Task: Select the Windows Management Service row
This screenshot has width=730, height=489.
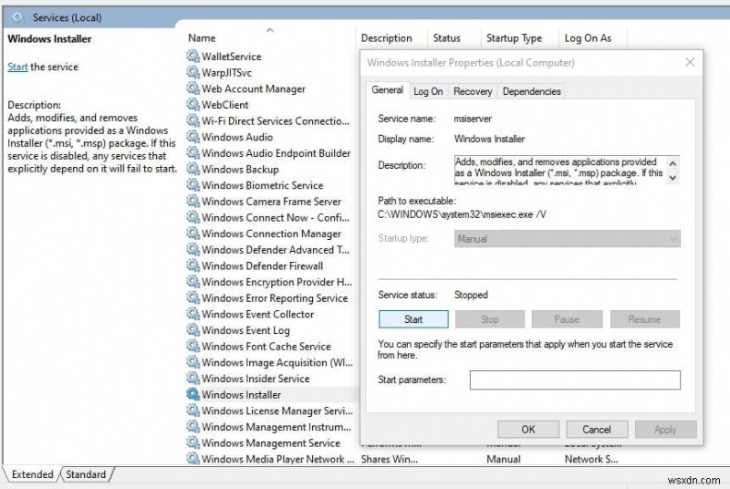Action: [x=272, y=443]
